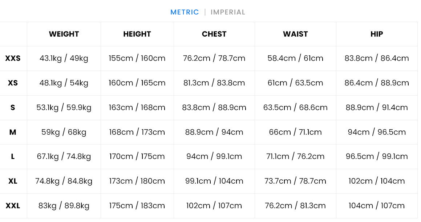Click the 59kg / 68kg weight cell
The height and width of the screenshot is (222, 421).
64,132
